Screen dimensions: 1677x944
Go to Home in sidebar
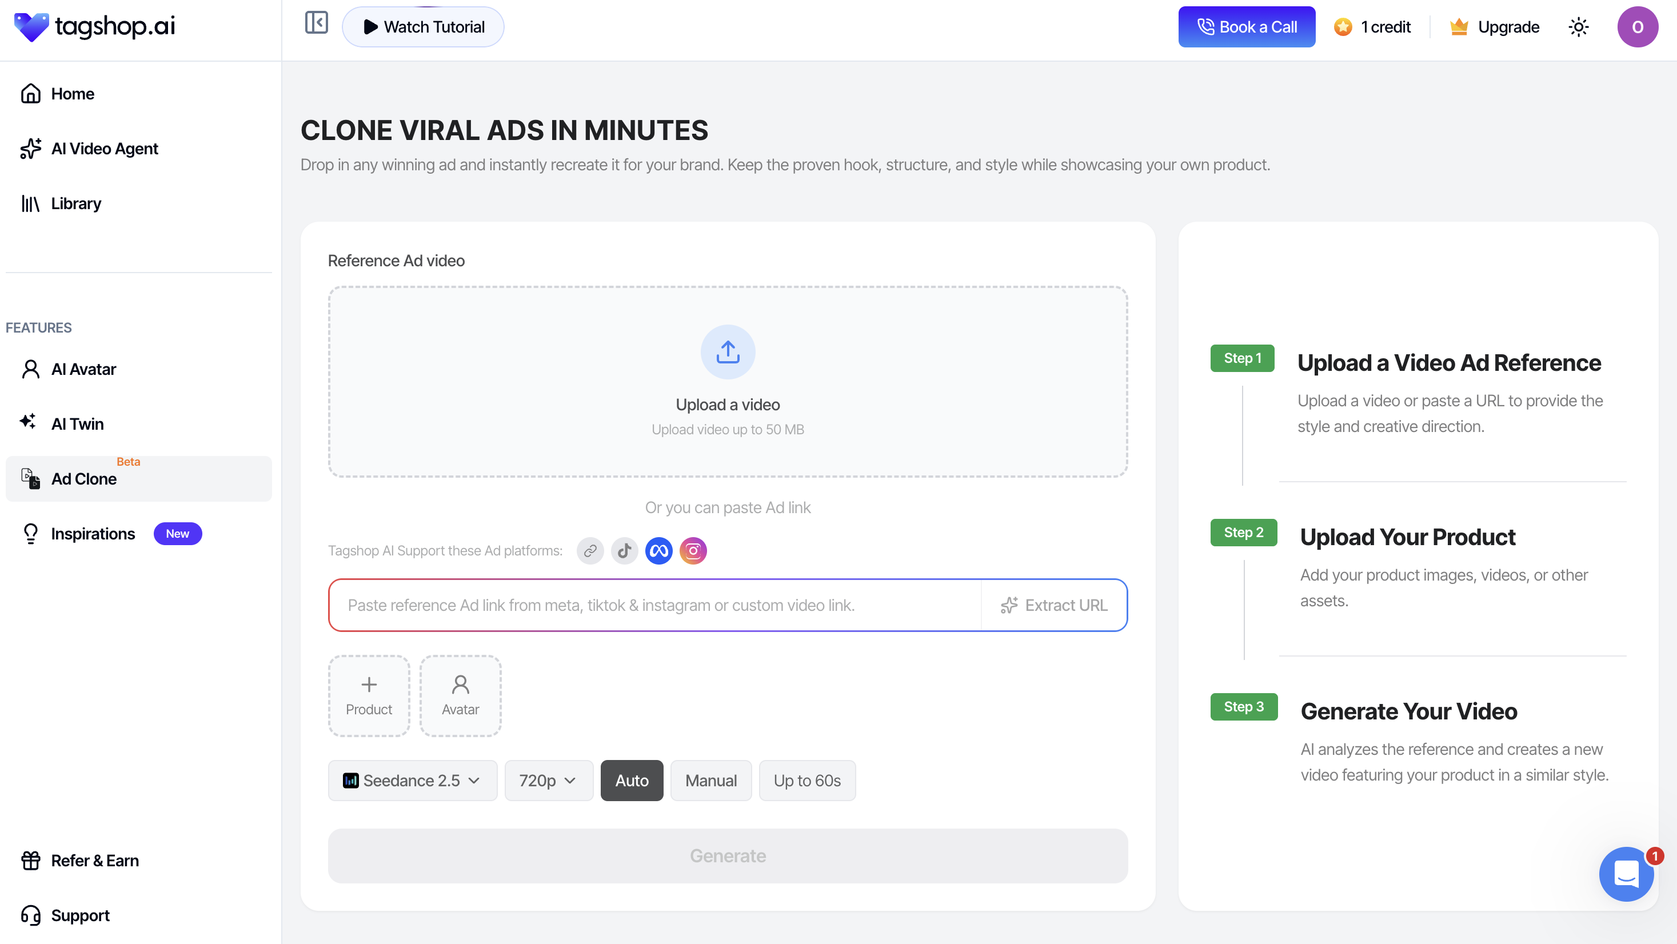click(139, 94)
